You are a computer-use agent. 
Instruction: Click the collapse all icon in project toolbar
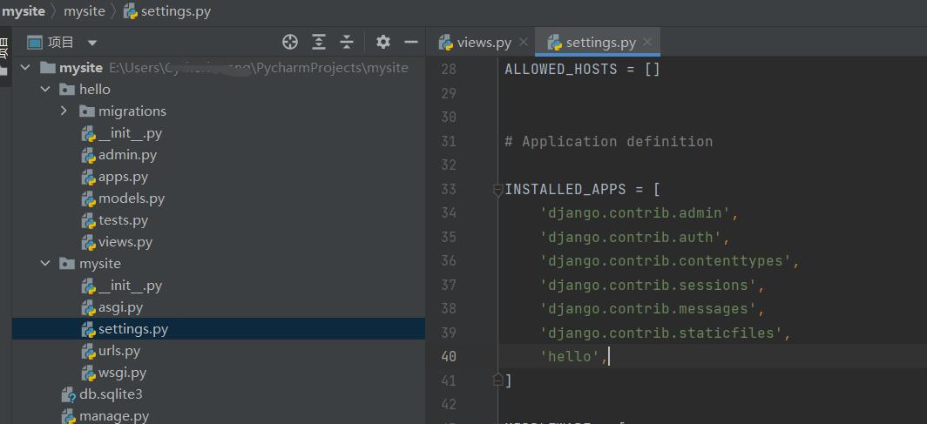point(347,42)
